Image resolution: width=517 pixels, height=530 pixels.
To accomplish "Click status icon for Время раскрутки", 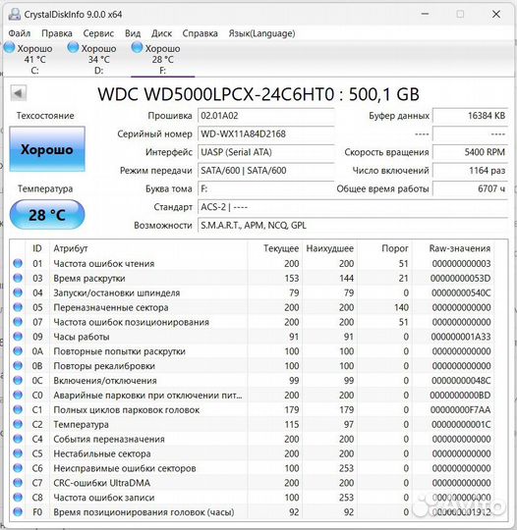I will (x=18, y=278).
